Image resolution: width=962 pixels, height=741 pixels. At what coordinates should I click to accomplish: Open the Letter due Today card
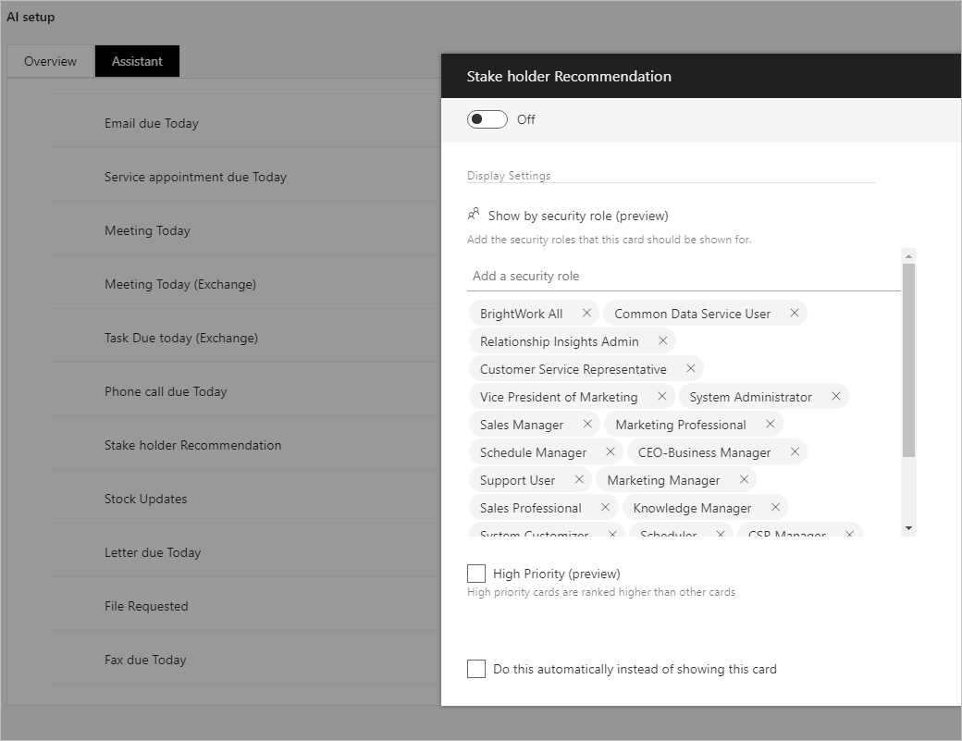coord(153,552)
